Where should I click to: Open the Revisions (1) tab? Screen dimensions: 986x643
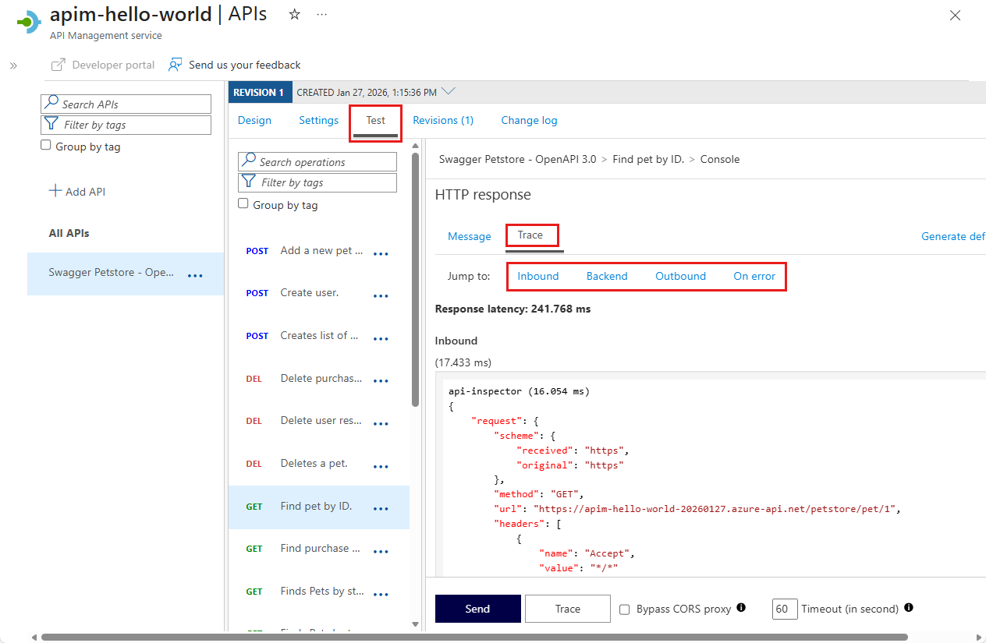[x=442, y=120]
